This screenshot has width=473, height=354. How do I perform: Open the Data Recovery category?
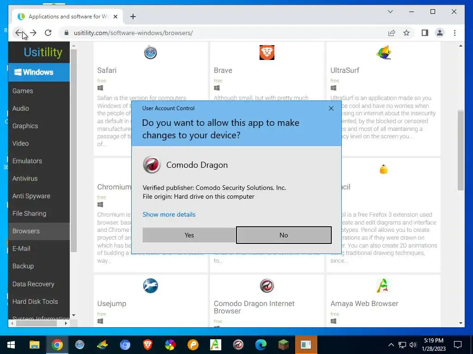click(x=33, y=284)
